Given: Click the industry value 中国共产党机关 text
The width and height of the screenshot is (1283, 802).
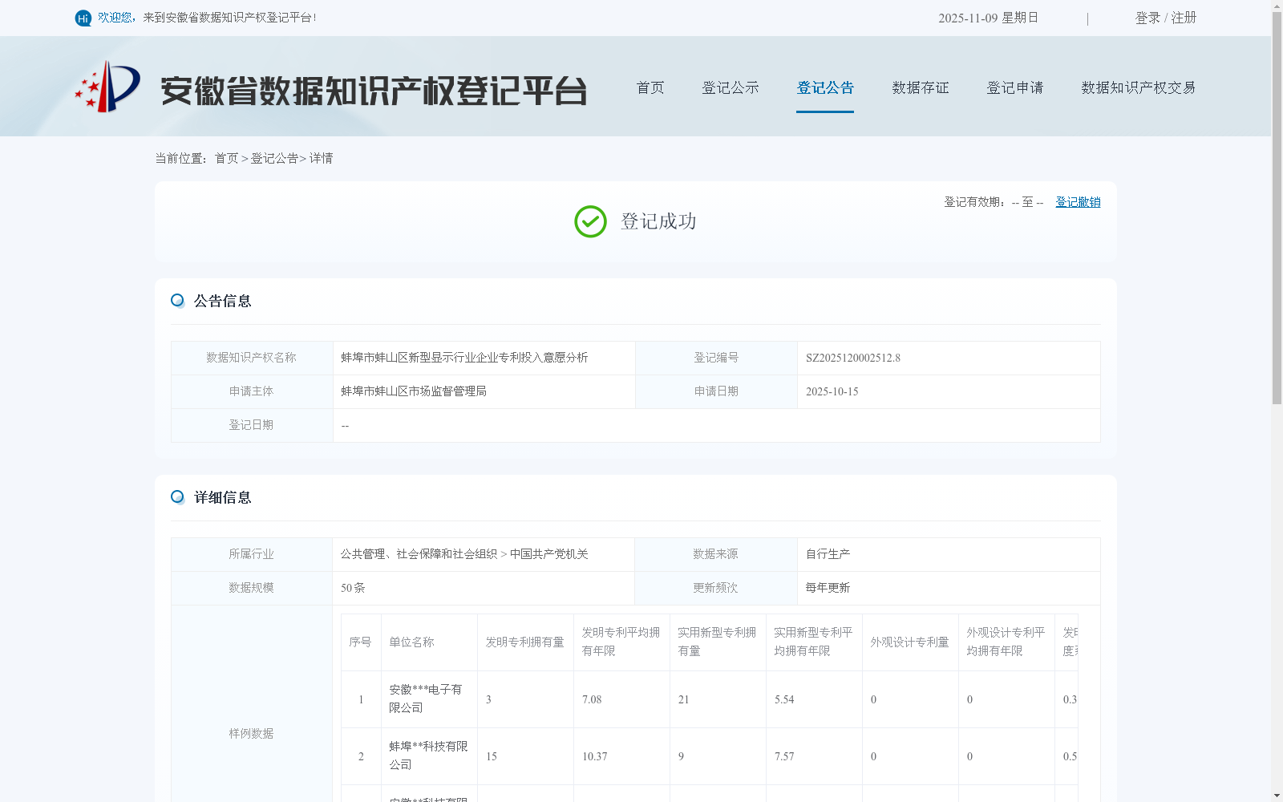Looking at the screenshot, I should (549, 554).
